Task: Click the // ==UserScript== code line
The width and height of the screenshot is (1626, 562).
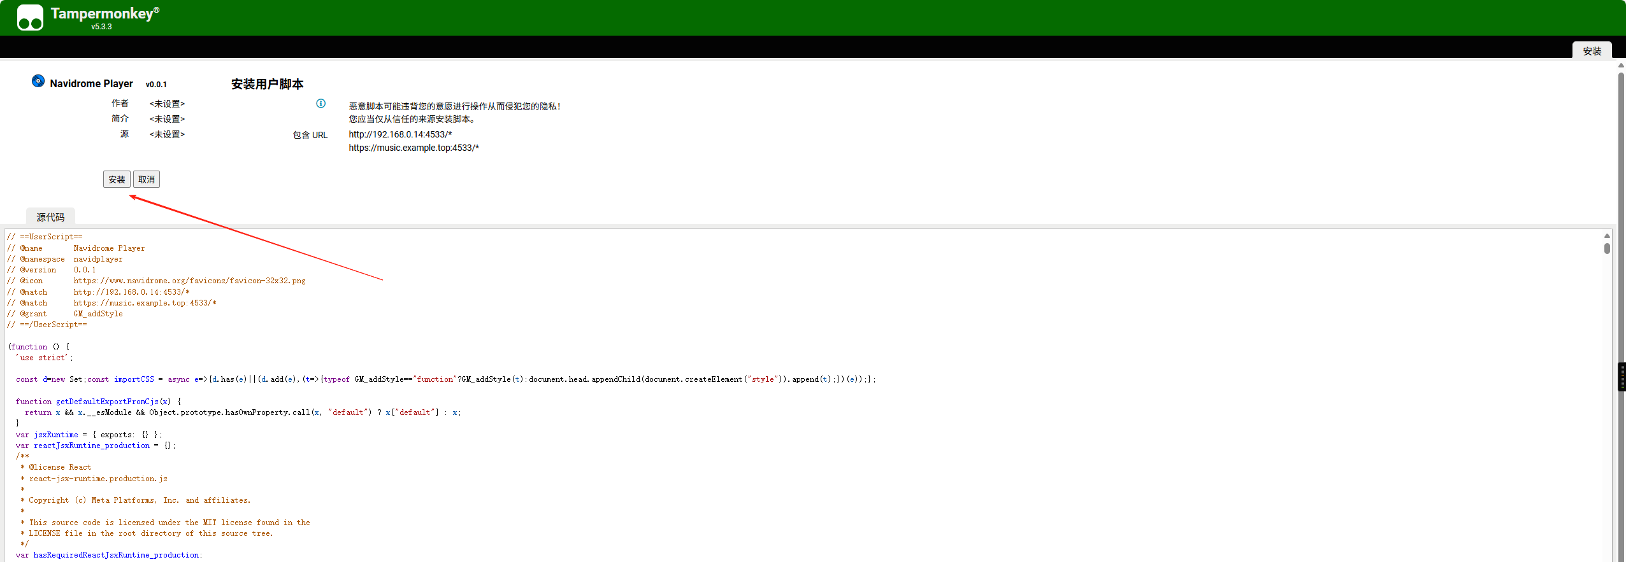Action: click(x=45, y=237)
